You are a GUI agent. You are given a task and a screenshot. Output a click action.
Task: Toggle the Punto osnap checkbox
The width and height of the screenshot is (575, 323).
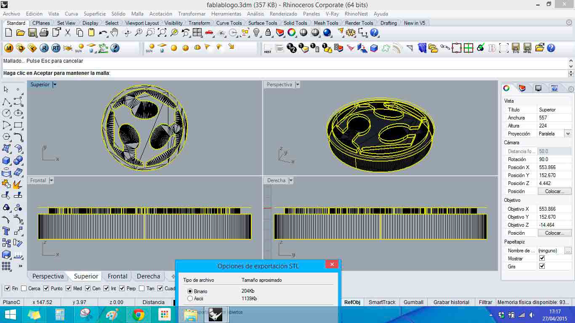click(x=46, y=289)
